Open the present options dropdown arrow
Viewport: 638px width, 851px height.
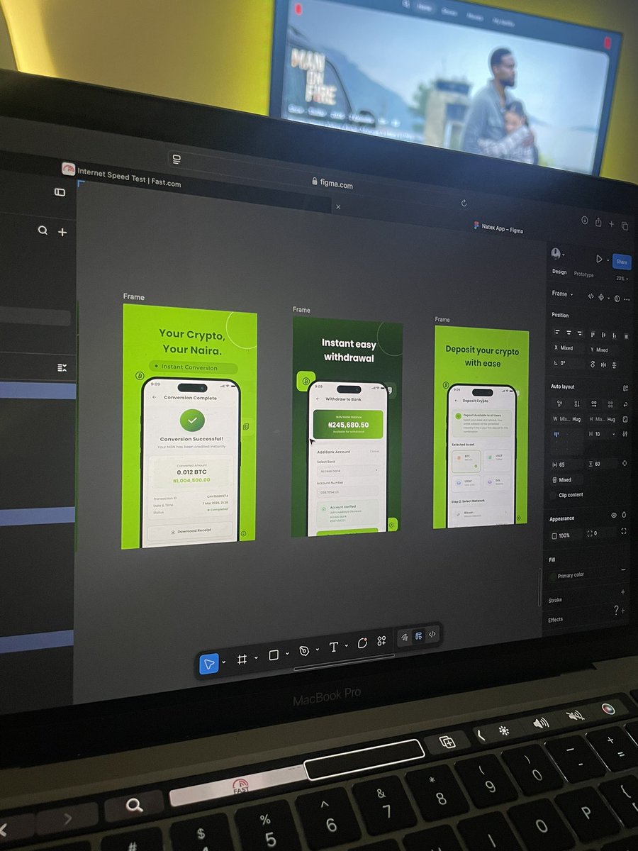point(608,261)
